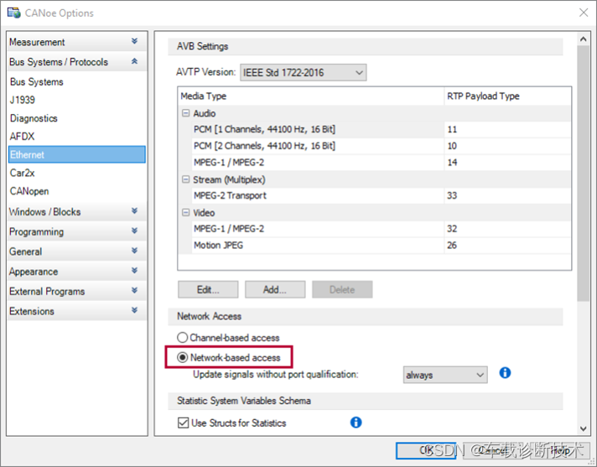Click the Cancel button
Viewport: 597px width, 467px height.
[x=493, y=450]
